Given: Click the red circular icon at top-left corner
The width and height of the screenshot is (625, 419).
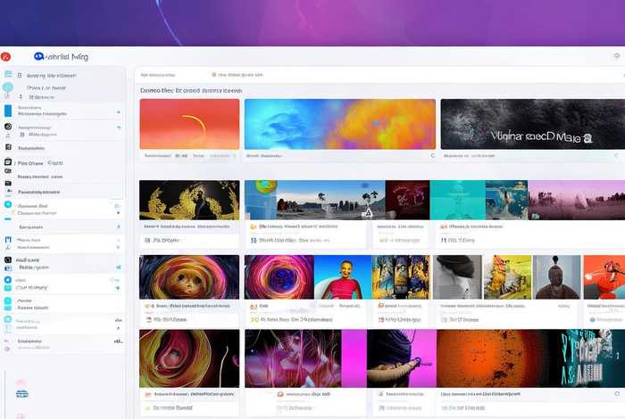Looking at the screenshot, I should [x=5, y=56].
